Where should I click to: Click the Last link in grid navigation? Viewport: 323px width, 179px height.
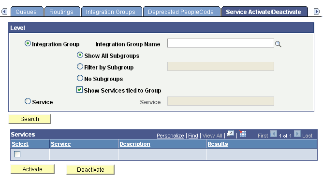pyautogui.click(x=308, y=136)
